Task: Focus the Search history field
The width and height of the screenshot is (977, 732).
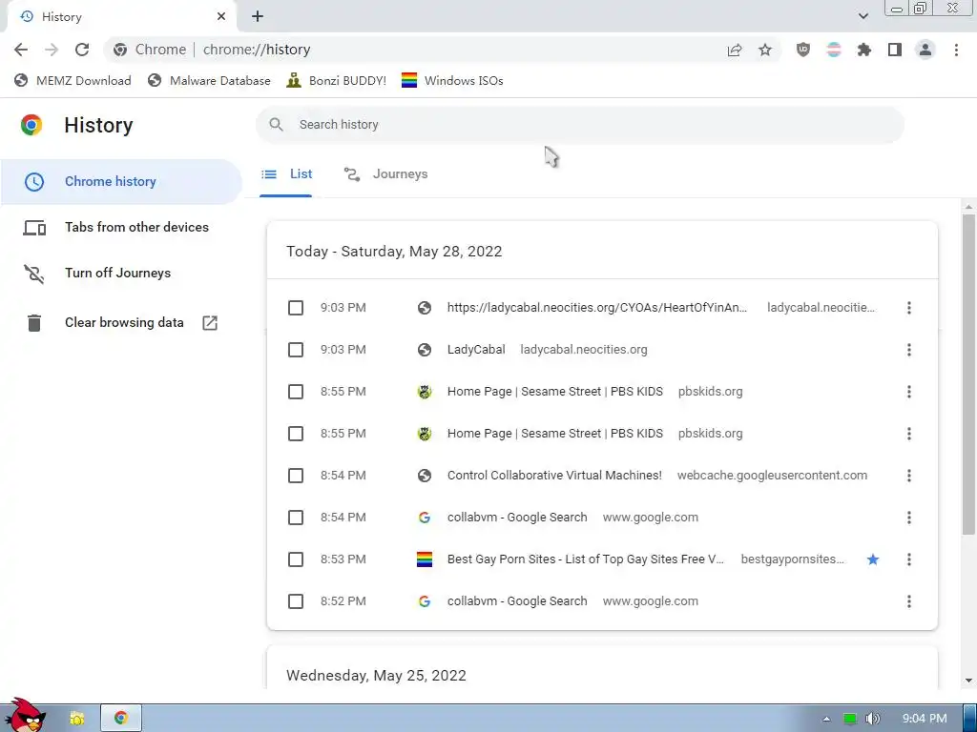Action: click(x=579, y=125)
